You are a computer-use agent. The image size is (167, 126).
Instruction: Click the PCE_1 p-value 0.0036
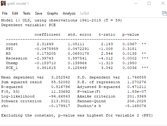tap(130, 68)
